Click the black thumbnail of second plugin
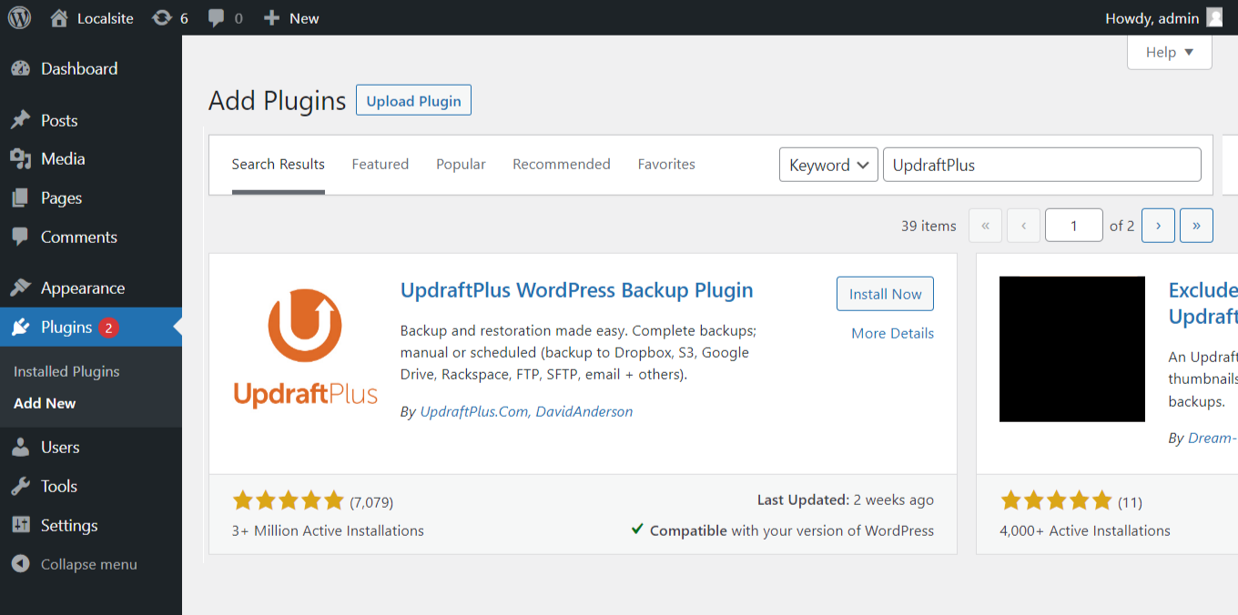 click(1072, 349)
